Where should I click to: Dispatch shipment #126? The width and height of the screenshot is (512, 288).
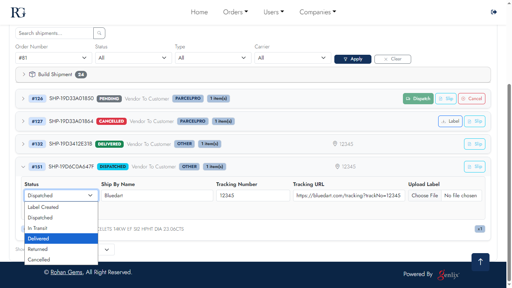[x=418, y=99]
